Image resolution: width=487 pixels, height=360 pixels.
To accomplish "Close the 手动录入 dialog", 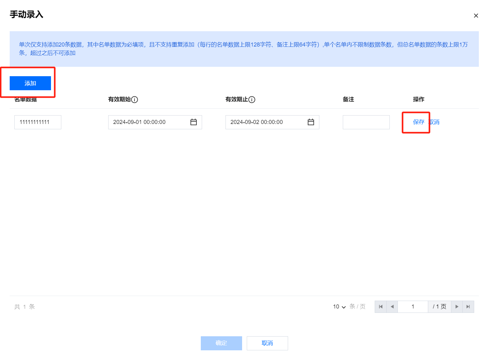I will pyautogui.click(x=476, y=16).
